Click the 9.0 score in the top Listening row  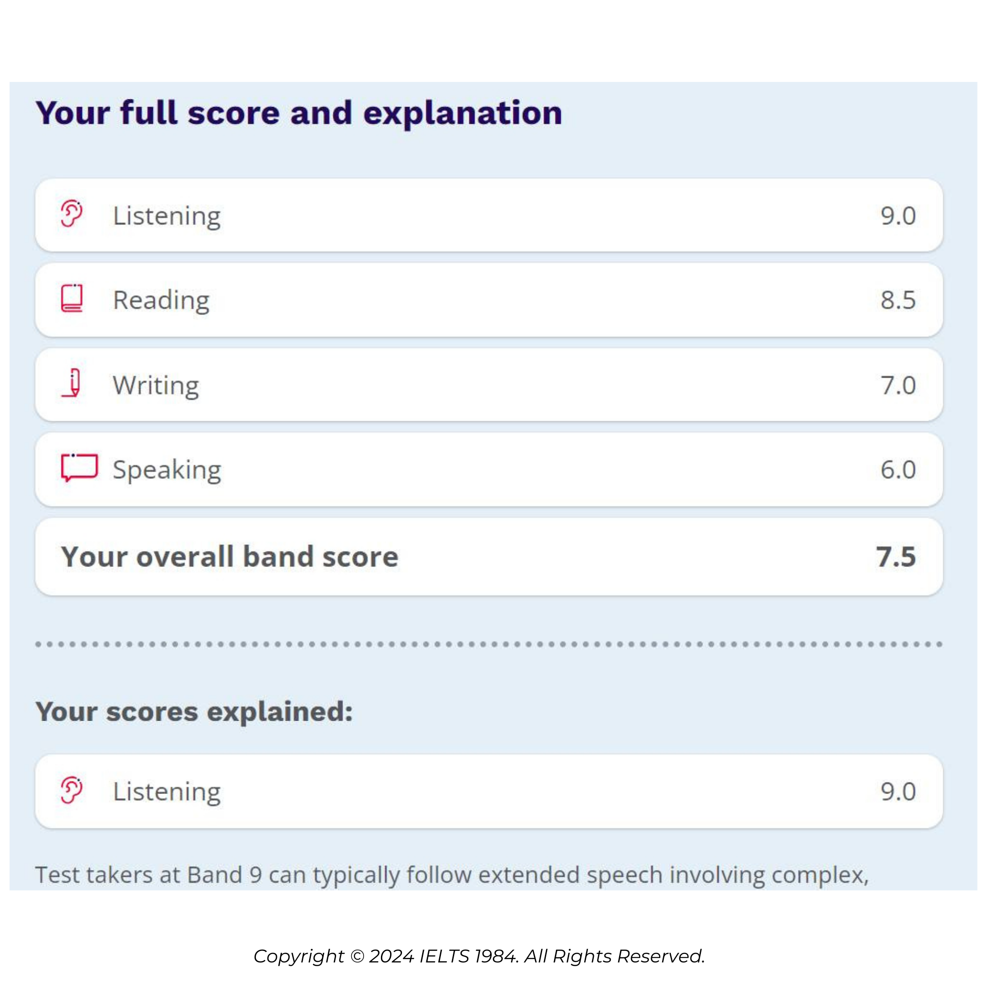pos(898,216)
